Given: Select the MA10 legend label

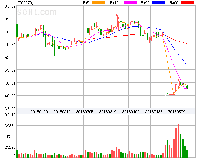Looking at the screenshot, I should coord(114,3).
